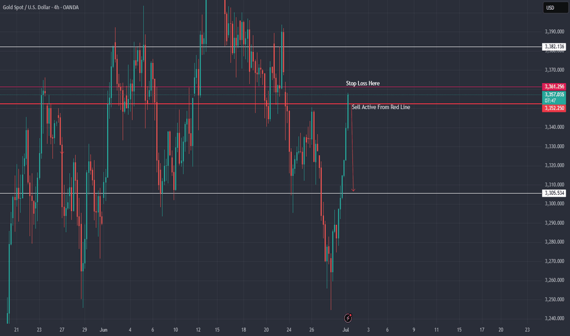
Task: Click the Jun date label on time axis
Action: 103,330
